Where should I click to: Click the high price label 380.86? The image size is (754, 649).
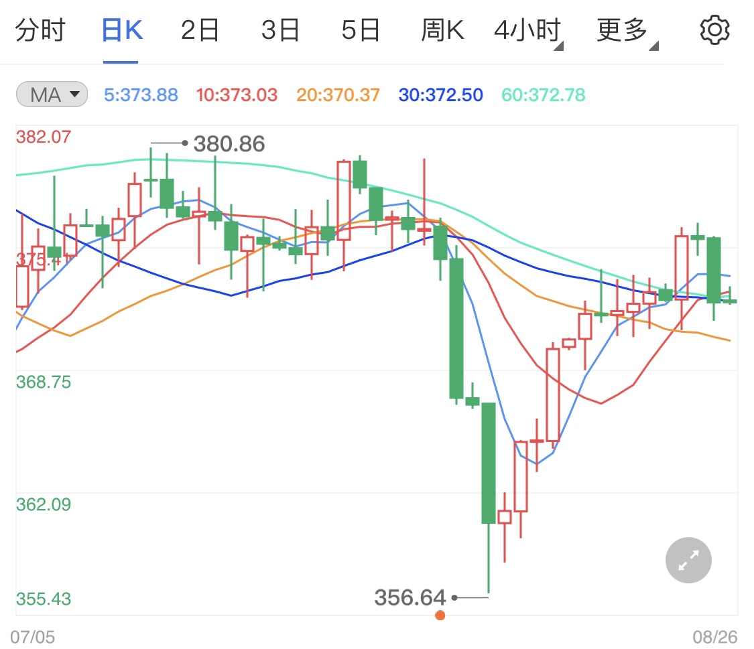coord(229,143)
